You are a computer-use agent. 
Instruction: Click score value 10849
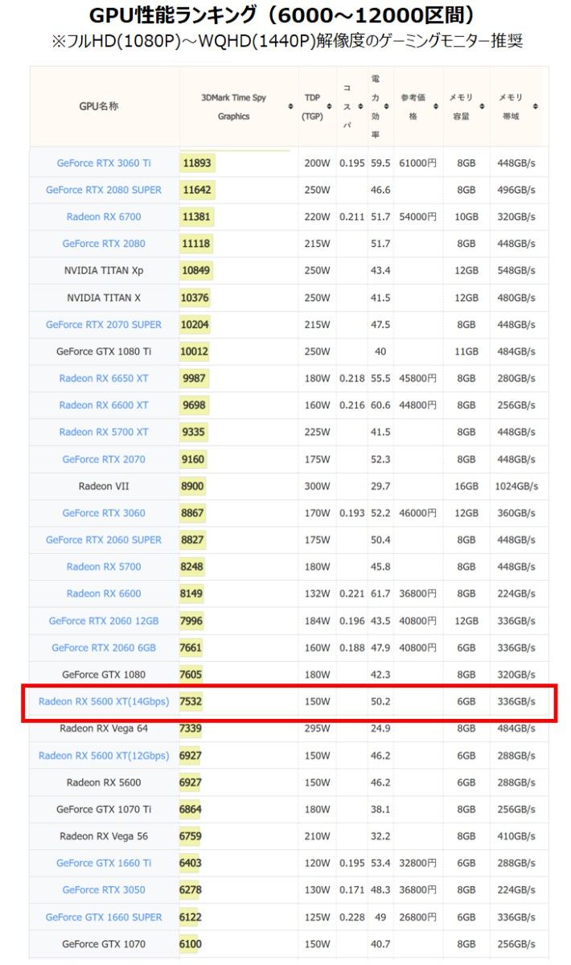[197, 271]
